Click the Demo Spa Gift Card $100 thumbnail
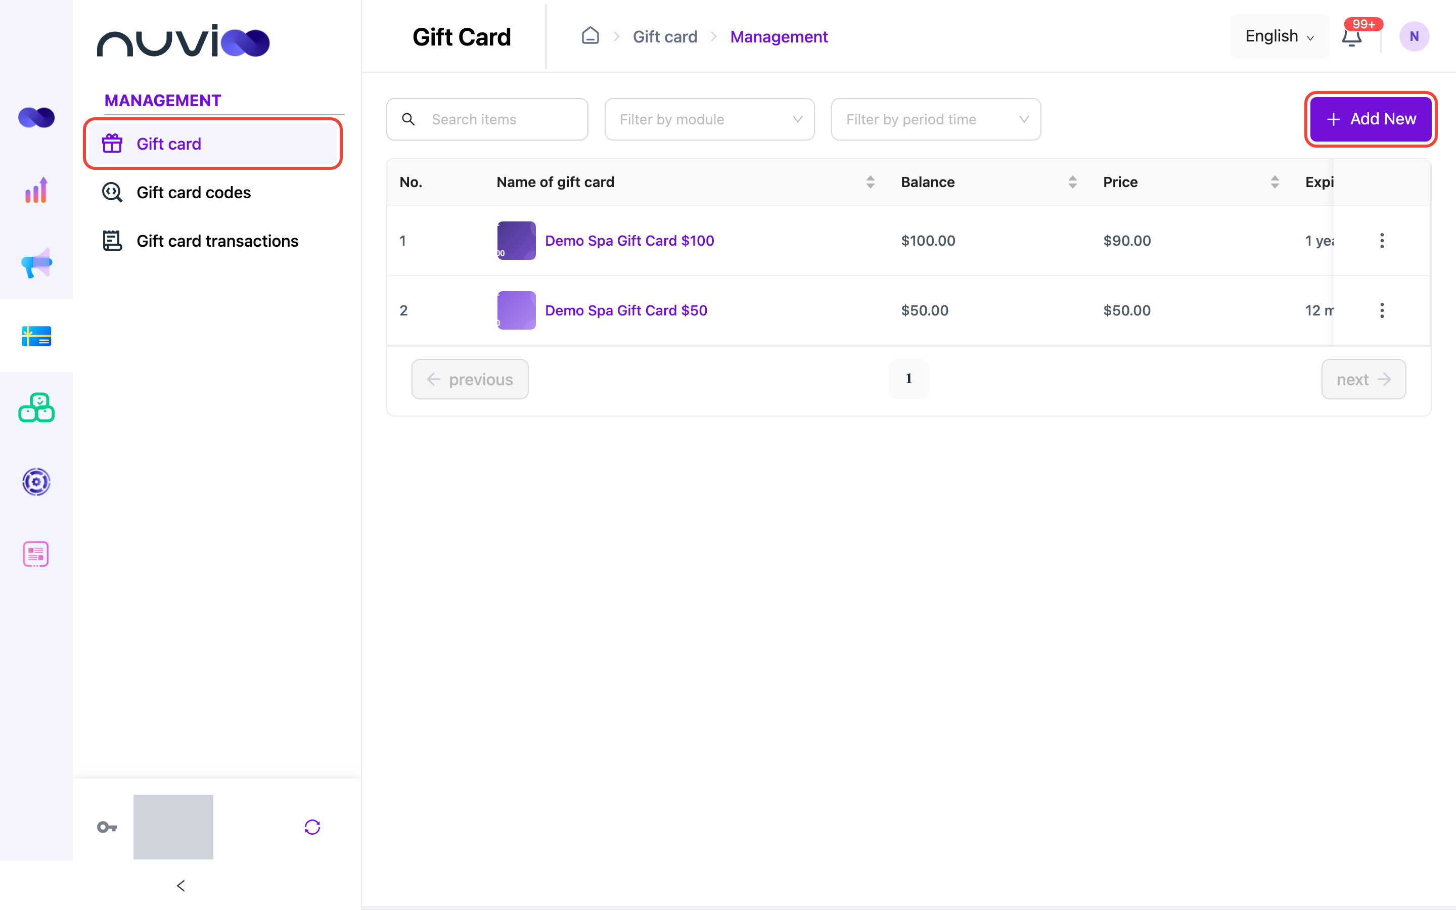1456x910 pixels. pos(516,241)
